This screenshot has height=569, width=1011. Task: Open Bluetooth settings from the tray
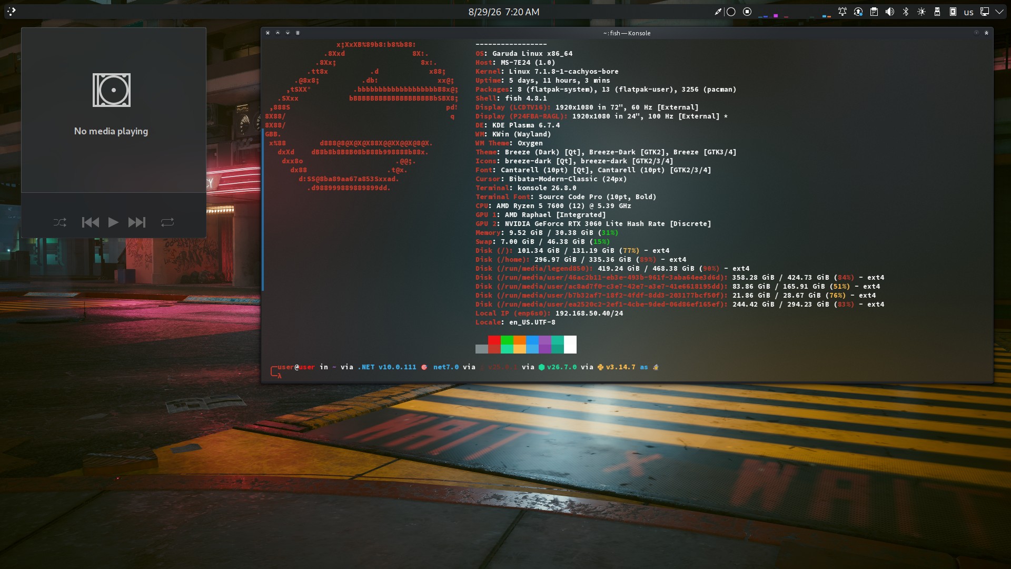906,12
